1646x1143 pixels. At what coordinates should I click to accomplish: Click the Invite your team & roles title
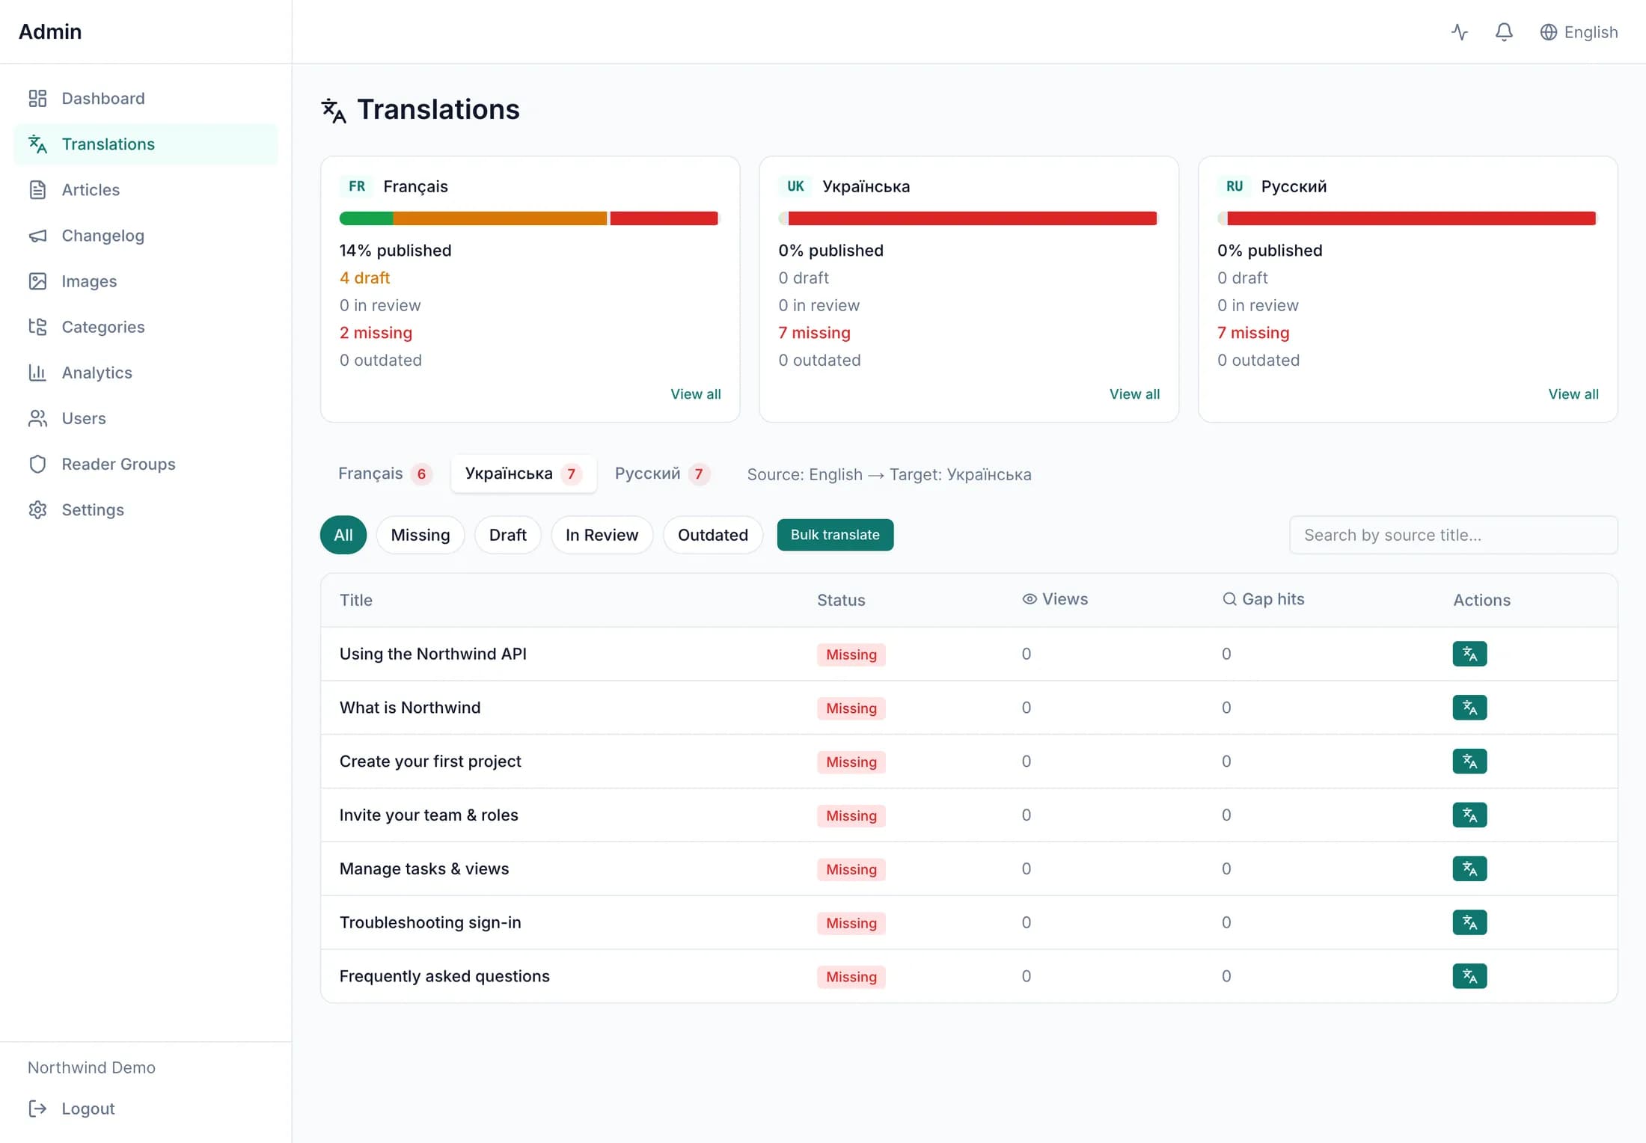tap(429, 815)
